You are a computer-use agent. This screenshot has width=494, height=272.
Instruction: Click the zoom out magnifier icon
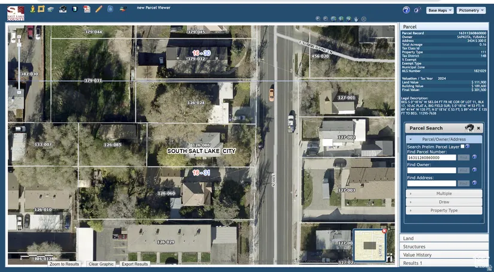pyautogui.click(x=326, y=19)
